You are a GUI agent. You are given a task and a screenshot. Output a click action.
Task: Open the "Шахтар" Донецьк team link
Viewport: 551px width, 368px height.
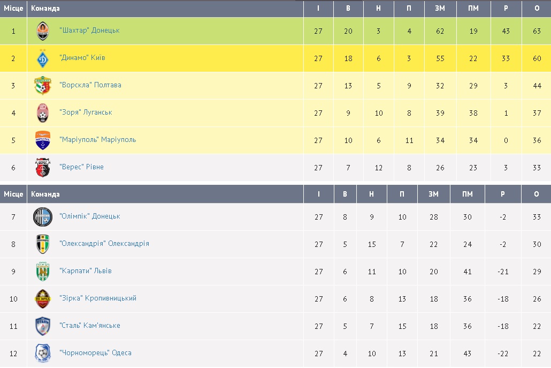(x=89, y=31)
